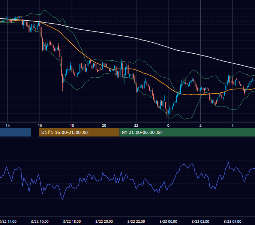Screen dimensions: 255x225
Task: Click the 3/22 16:00 time label
Action: click(x=40, y=221)
